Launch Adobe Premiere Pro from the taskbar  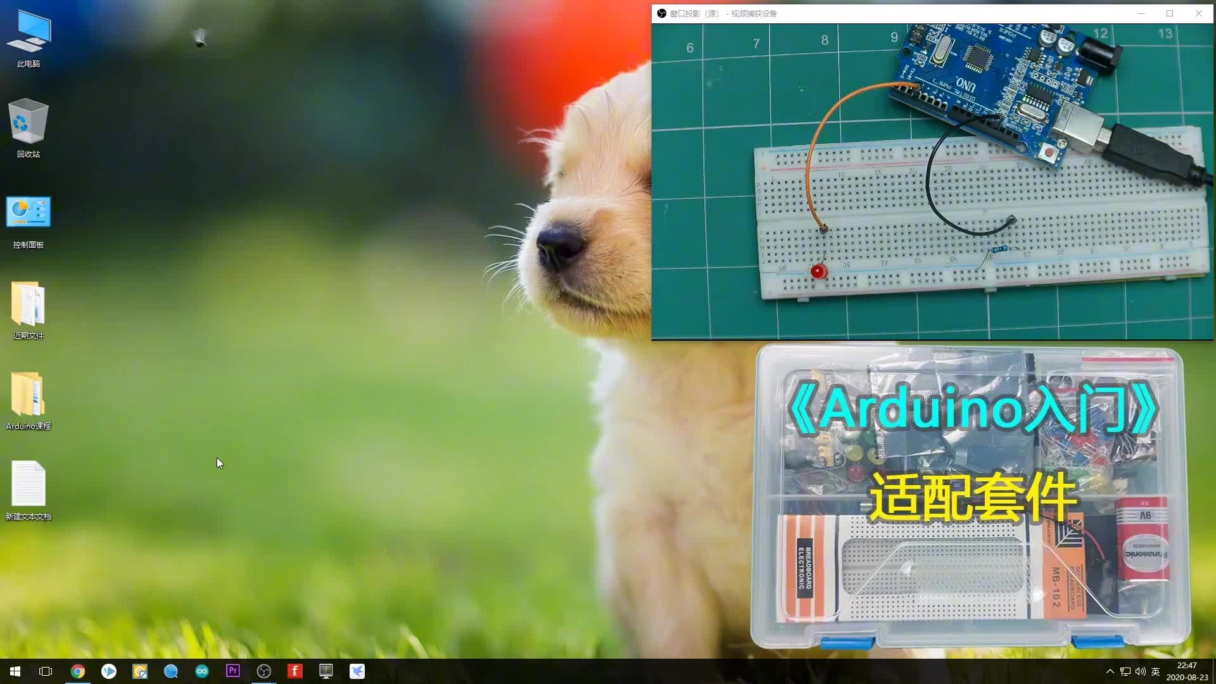click(233, 671)
